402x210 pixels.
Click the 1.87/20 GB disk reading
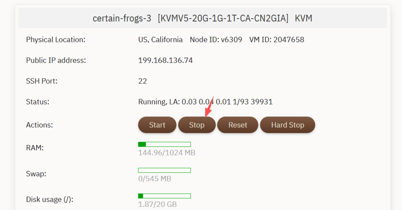(157, 205)
